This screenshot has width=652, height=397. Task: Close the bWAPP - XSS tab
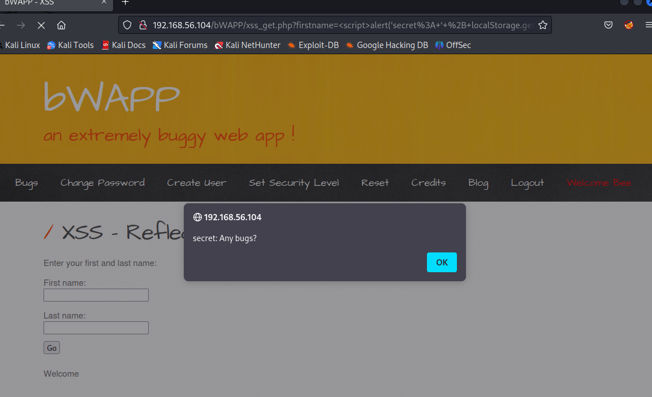pyautogui.click(x=104, y=2)
